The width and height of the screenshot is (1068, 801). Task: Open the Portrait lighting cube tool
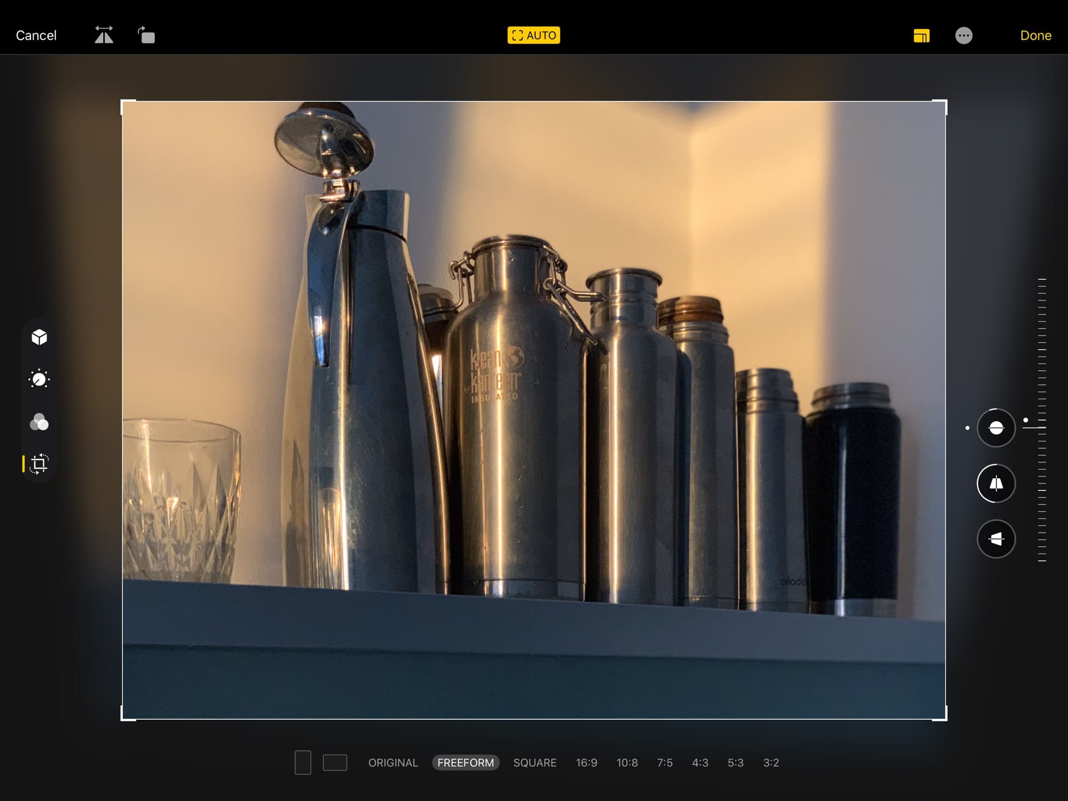(39, 337)
